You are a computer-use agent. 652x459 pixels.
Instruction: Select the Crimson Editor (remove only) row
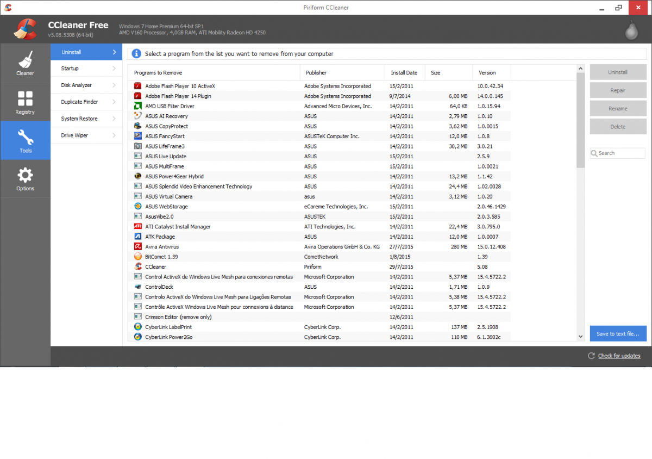pyautogui.click(x=319, y=317)
